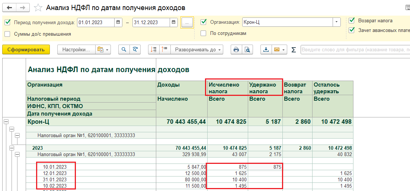Collapse first Налоговый орган №1 row
Screen dimensions: 410x191
click(x=17, y=135)
